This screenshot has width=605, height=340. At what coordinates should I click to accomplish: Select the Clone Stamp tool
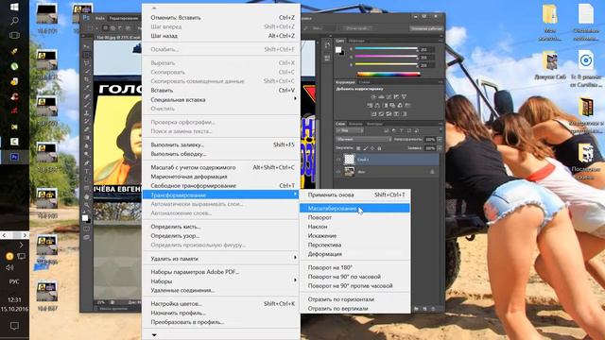tap(86, 112)
